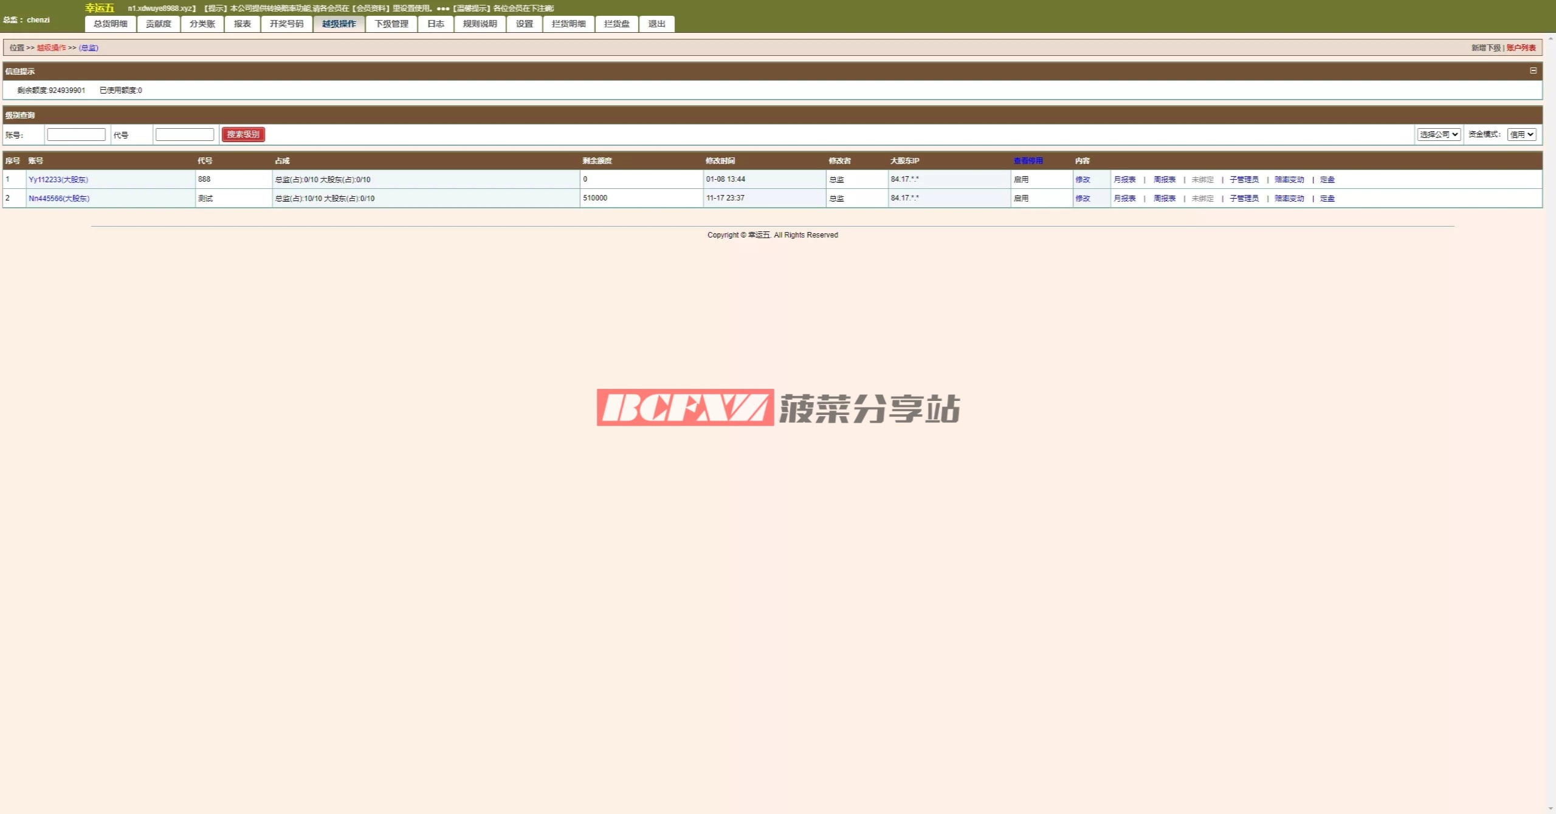Click the 账号 search input field
The width and height of the screenshot is (1556, 814).
coord(77,134)
